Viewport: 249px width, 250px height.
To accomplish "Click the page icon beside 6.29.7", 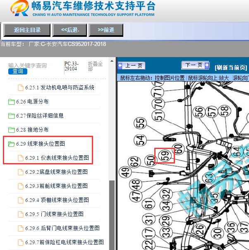I will (x=21, y=243).
